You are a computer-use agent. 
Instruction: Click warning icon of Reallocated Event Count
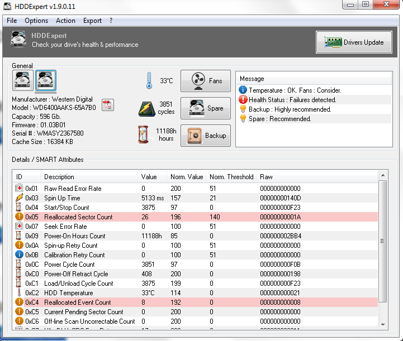pos(19,302)
